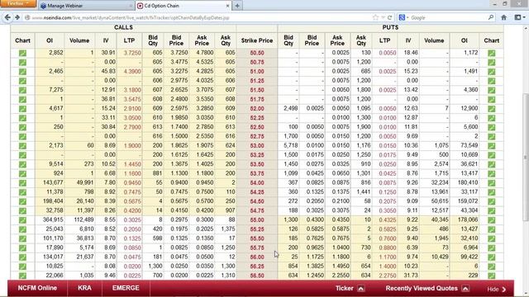Screen dimensions: 529x297
Task: Open the browser home page icon
Action: pyautogui.click(x=503, y=17)
